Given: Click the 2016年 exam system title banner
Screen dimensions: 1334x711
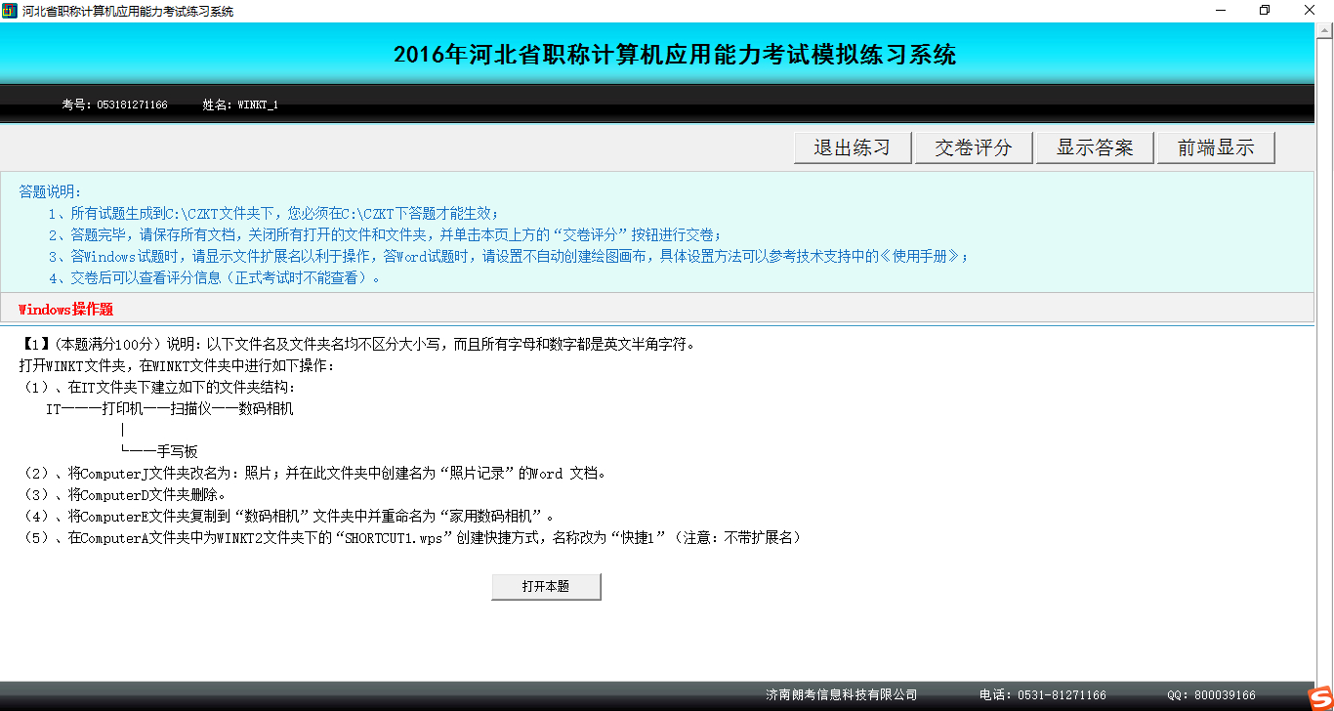Looking at the screenshot, I should pyautogui.click(x=674, y=55).
